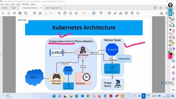Viewport: 176px width, 99px height.
Task: Collapse the right tools pane arrow
Action: (x=174, y=90)
